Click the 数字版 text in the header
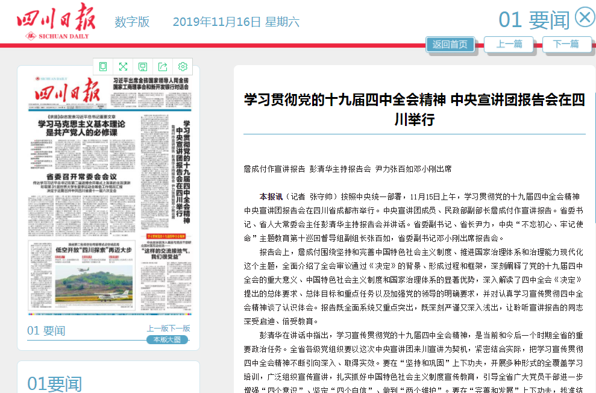Image resolution: width=596 pixels, height=393 pixels. pyautogui.click(x=132, y=22)
